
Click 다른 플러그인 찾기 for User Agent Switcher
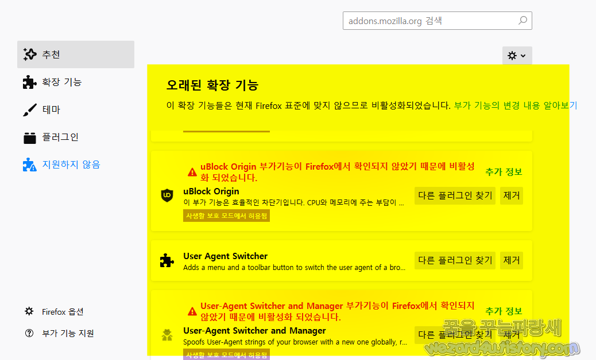pyautogui.click(x=455, y=260)
